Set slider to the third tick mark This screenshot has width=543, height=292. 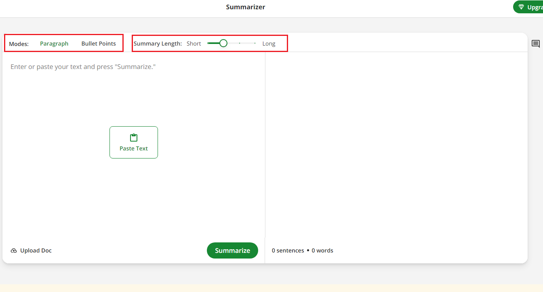click(x=240, y=43)
